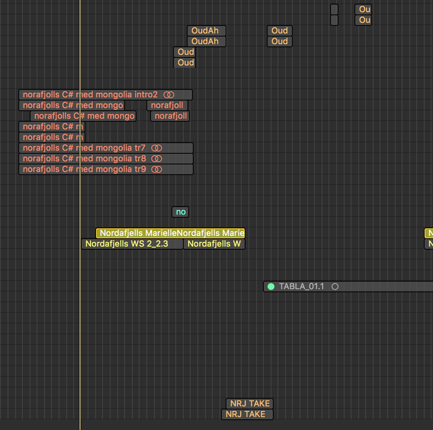Select the 'norafjolls C# med mongolia intro2' region
The image size is (433, 430).
pyautogui.click(x=93, y=95)
